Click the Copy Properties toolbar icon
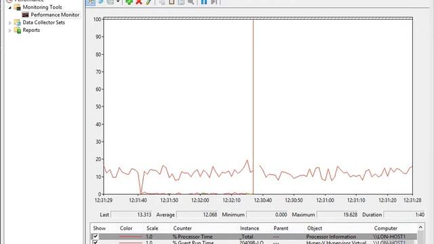This screenshot has width=434, height=244. [x=162, y=2]
